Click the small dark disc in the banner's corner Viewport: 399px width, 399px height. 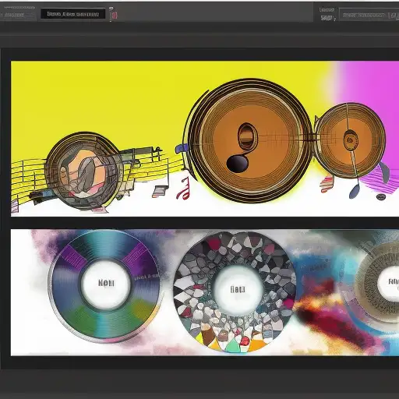[x=381, y=196]
